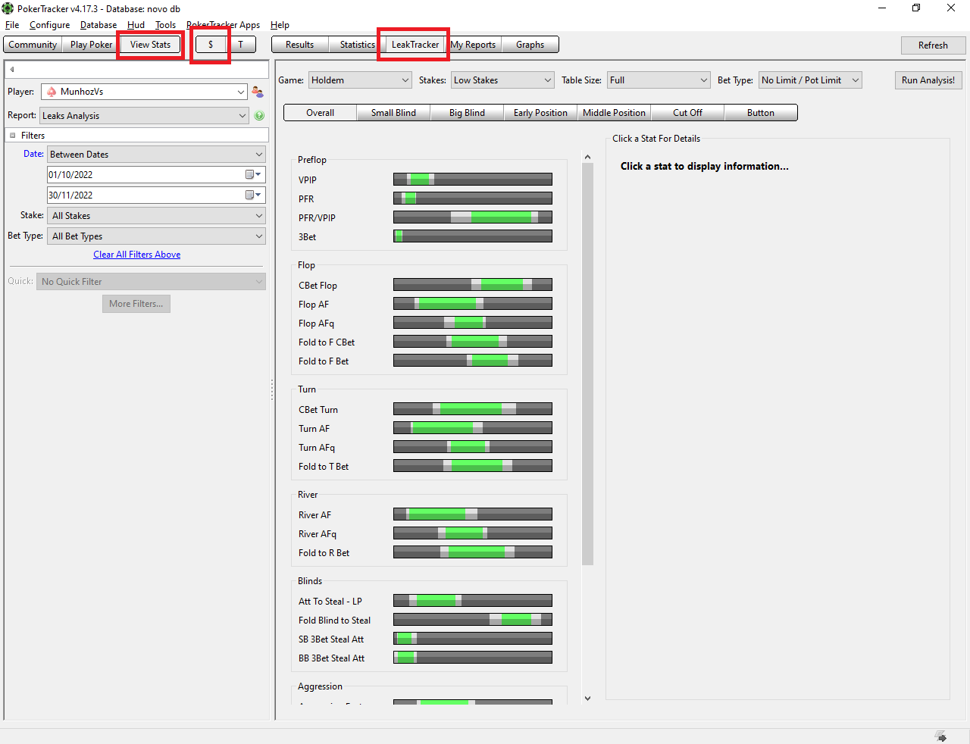Click the green help icon beside Report
The width and height of the screenshot is (970, 744).
259,116
